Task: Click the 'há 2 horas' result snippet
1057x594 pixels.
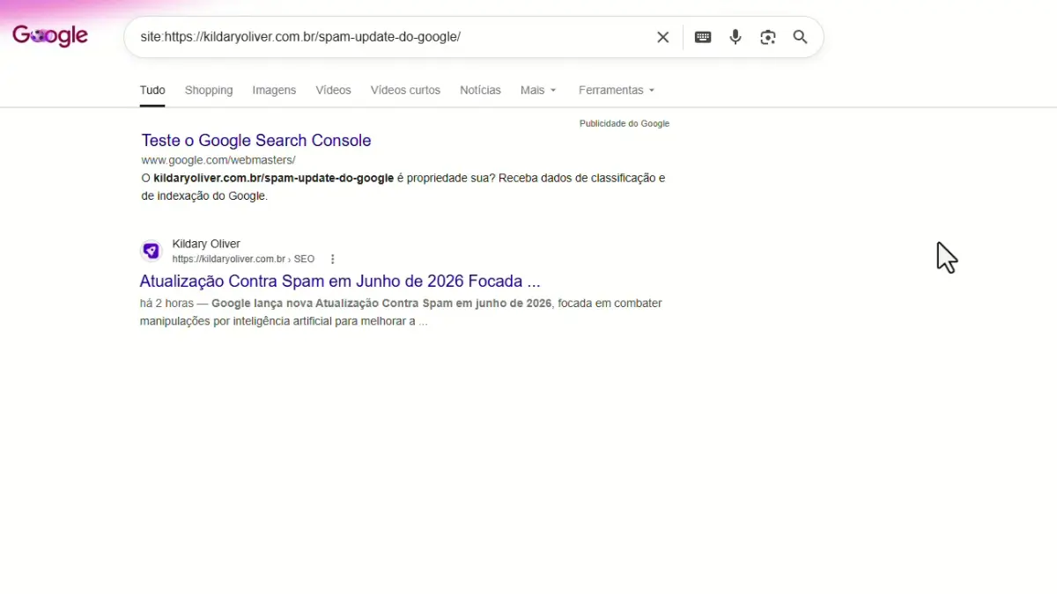Action: (x=401, y=312)
